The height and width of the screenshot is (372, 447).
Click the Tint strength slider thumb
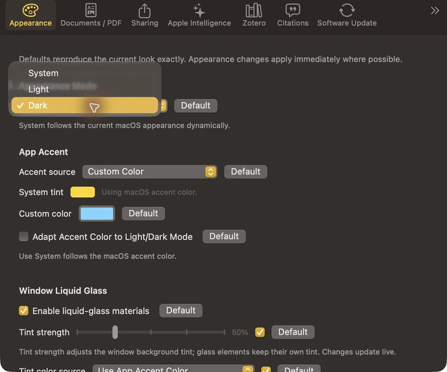pos(115,332)
